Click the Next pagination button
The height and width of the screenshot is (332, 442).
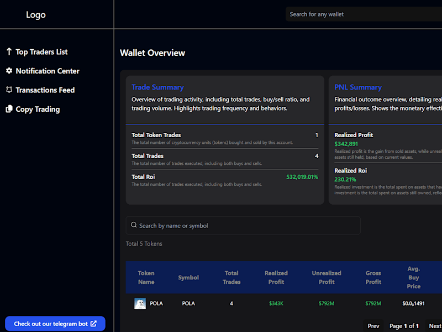[x=435, y=326]
